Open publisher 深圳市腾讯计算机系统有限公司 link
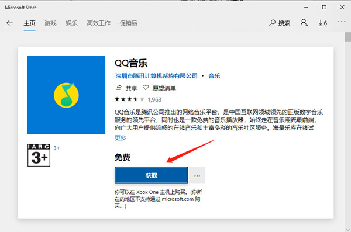The width and height of the screenshot is (351, 232). click(x=156, y=76)
